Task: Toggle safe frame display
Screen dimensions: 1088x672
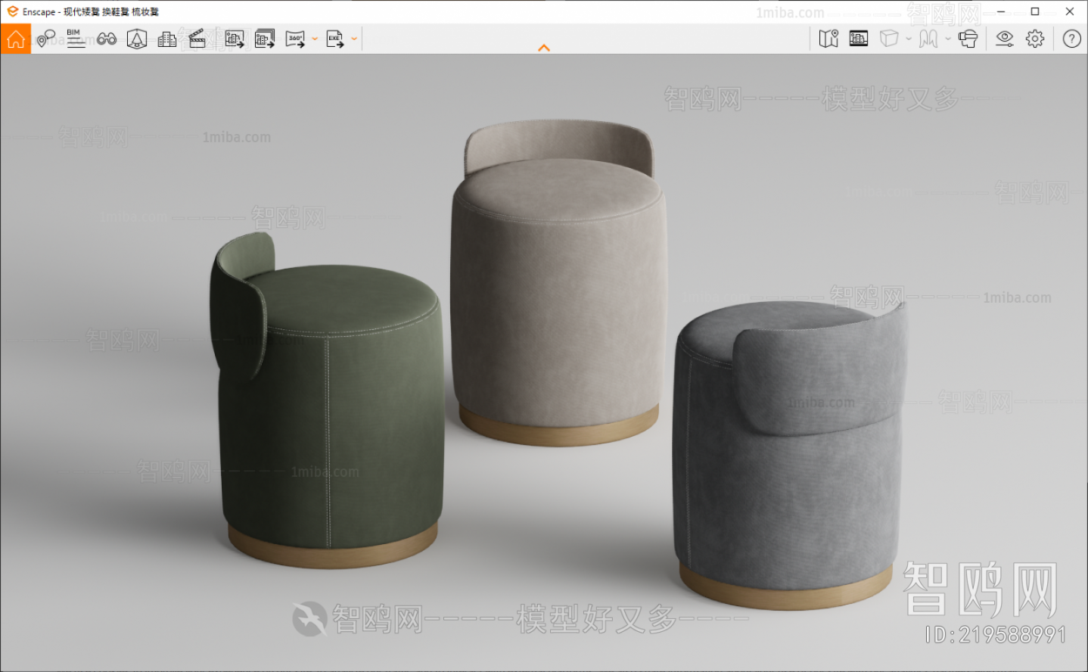Action: click(859, 39)
